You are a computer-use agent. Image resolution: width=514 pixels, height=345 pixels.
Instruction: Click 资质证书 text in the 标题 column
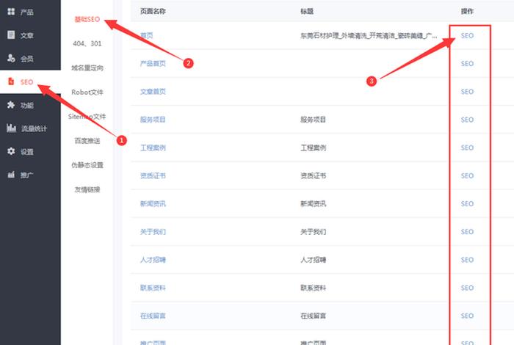[313, 175]
